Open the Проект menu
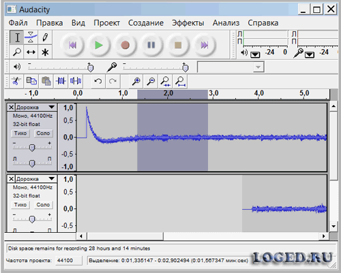The height and width of the screenshot is (273, 341). [x=106, y=23]
